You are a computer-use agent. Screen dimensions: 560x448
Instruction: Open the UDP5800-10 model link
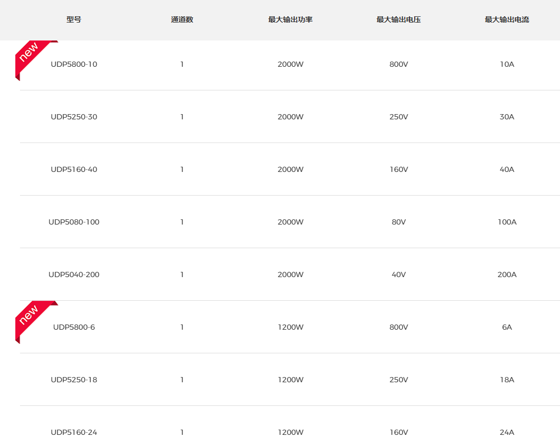74,64
